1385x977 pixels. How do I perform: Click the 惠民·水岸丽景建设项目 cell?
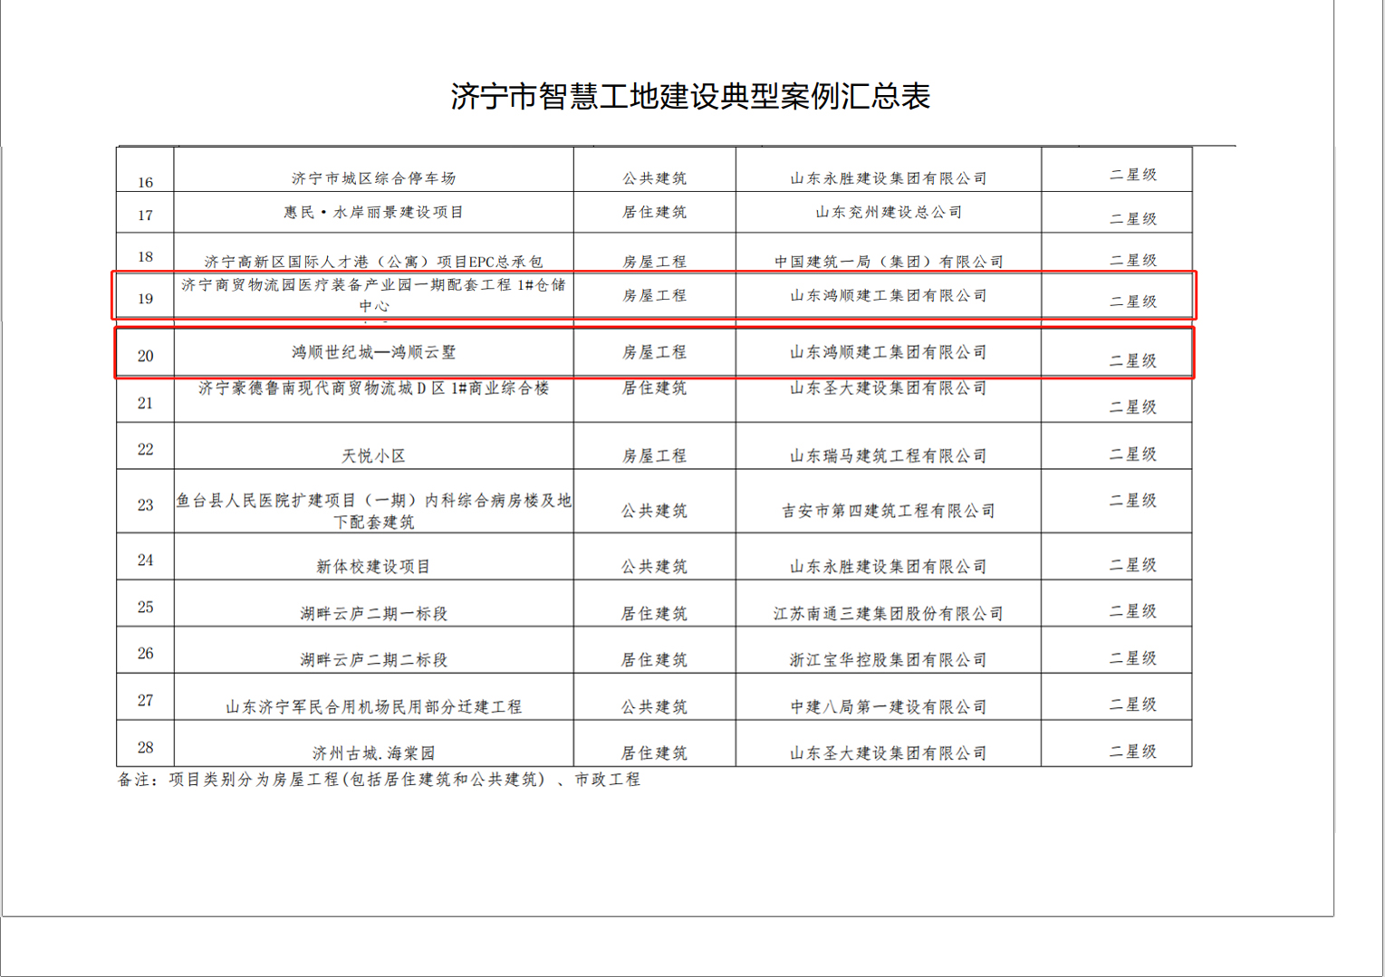click(373, 212)
